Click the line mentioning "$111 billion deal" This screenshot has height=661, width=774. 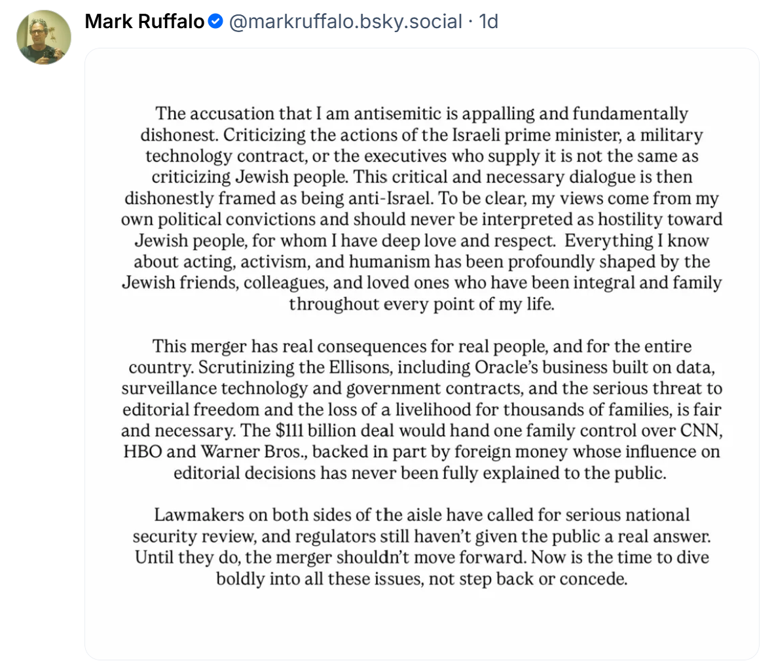(x=422, y=431)
